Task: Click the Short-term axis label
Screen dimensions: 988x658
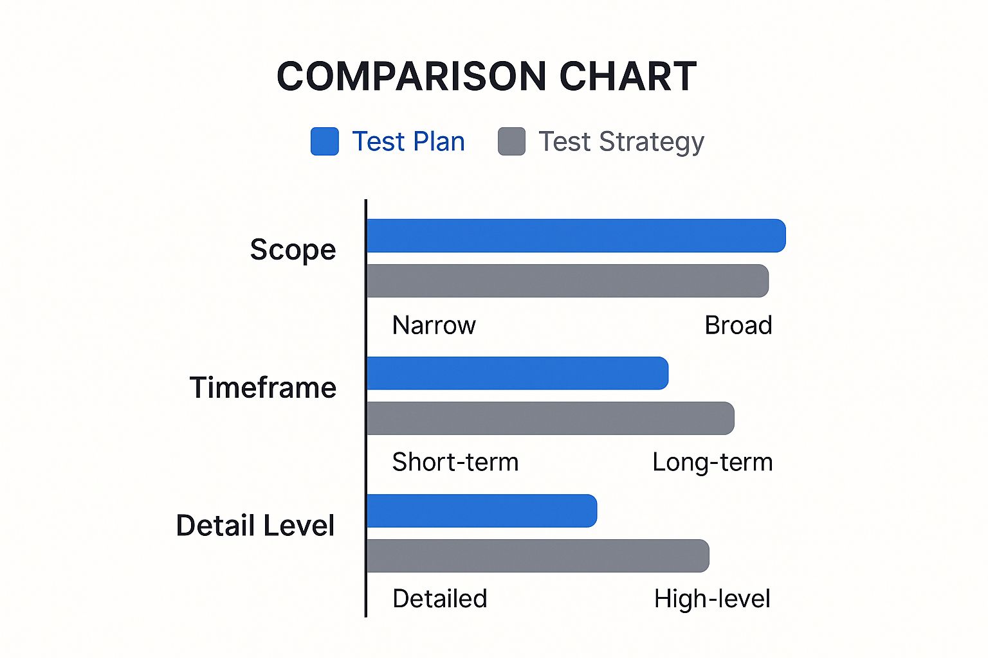Action: coord(455,462)
